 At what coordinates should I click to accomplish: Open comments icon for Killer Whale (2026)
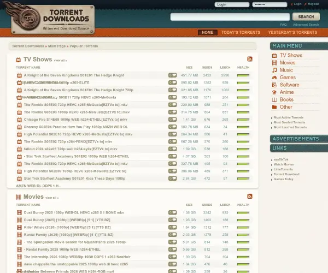click(x=173, y=227)
